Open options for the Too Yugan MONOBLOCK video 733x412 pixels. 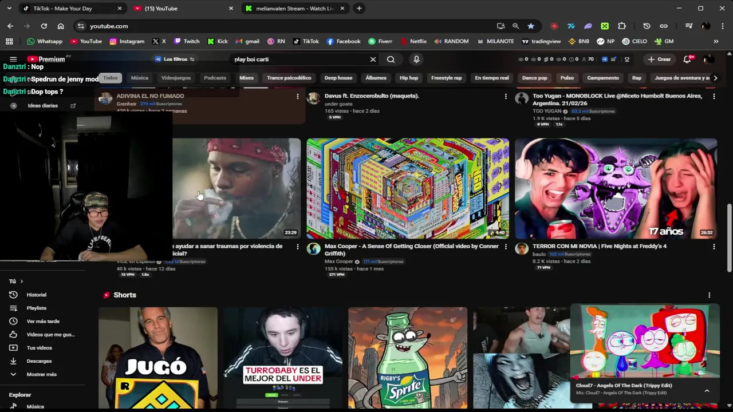(x=714, y=96)
